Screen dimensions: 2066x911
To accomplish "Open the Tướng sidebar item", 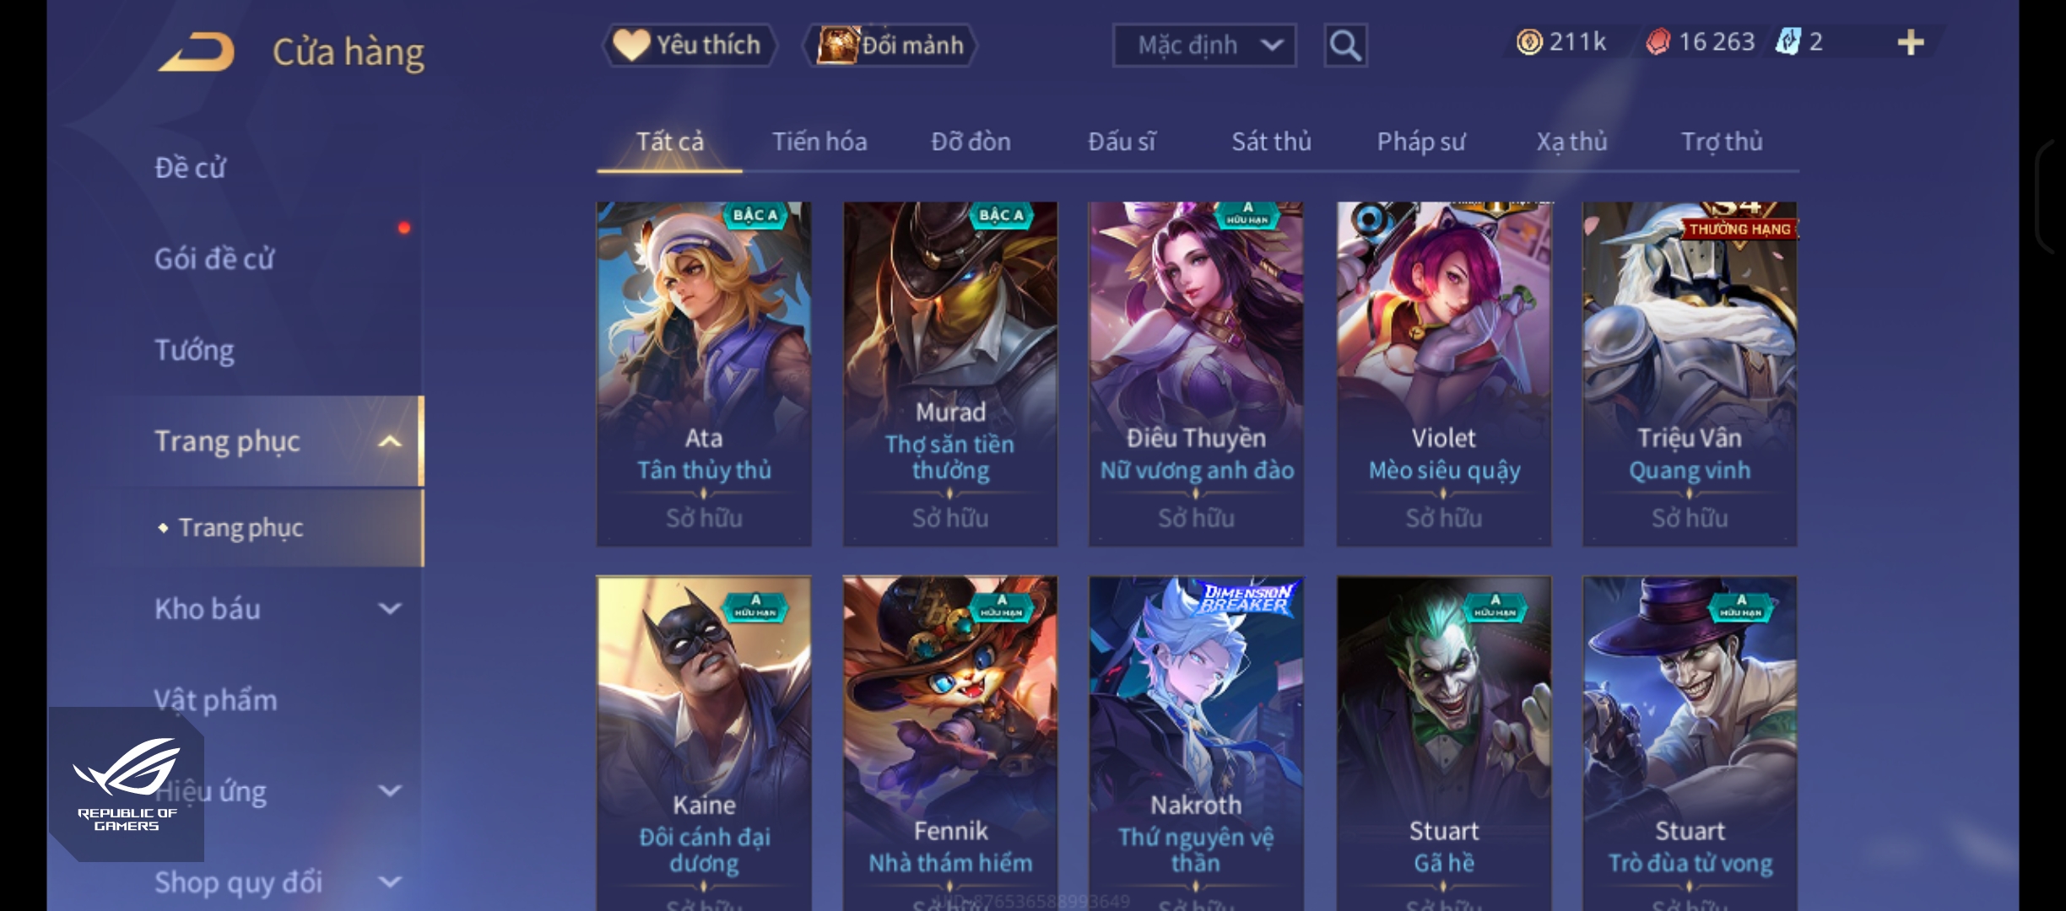I will click(x=194, y=350).
